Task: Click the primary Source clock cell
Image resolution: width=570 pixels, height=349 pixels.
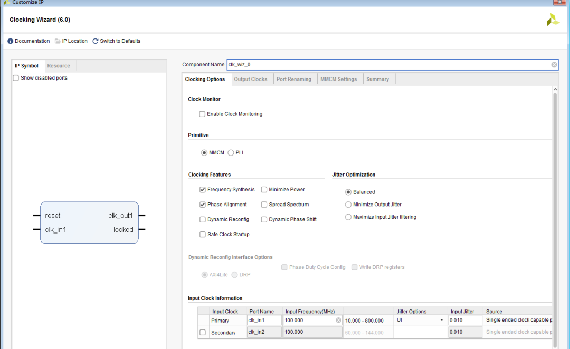Action: (x=518, y=320)
